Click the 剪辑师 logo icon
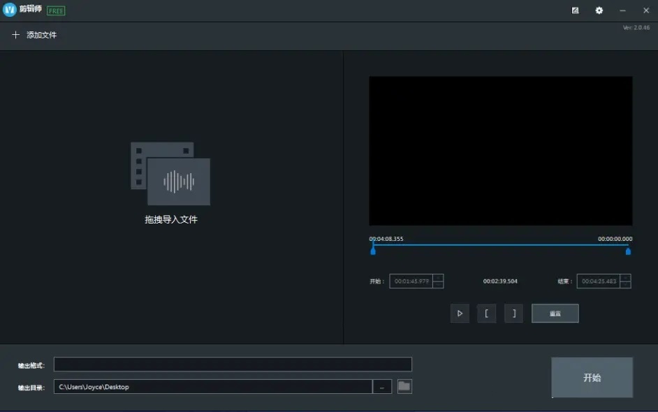The image size is (658, 412). tap(8, 10)
